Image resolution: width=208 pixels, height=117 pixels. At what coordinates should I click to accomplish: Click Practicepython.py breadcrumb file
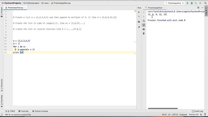61,3
